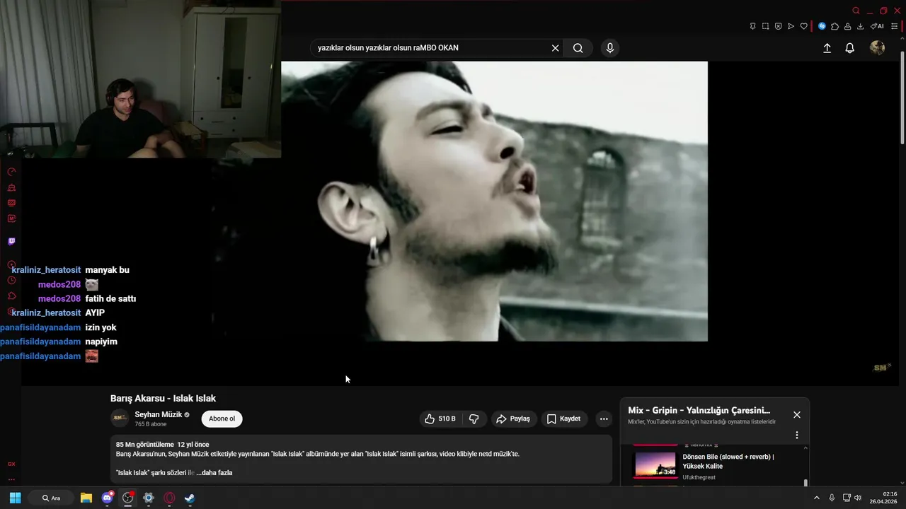Viewport: 906px width, 509px height.
Task: Show hidden system tray icons chevron
Action: pyautogui.click(x=816, y=498)
